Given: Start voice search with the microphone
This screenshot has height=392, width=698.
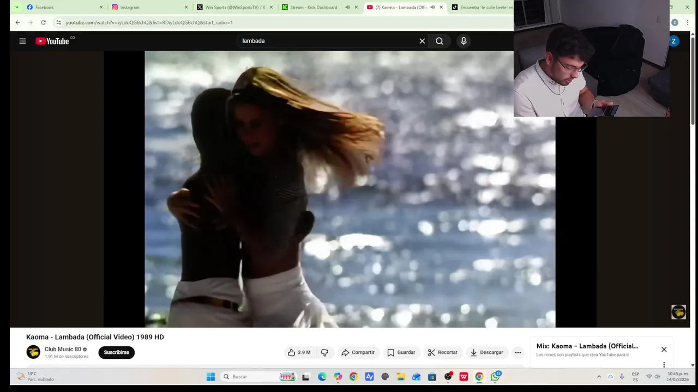Looking at the screenshot, I should click(464, 41).
